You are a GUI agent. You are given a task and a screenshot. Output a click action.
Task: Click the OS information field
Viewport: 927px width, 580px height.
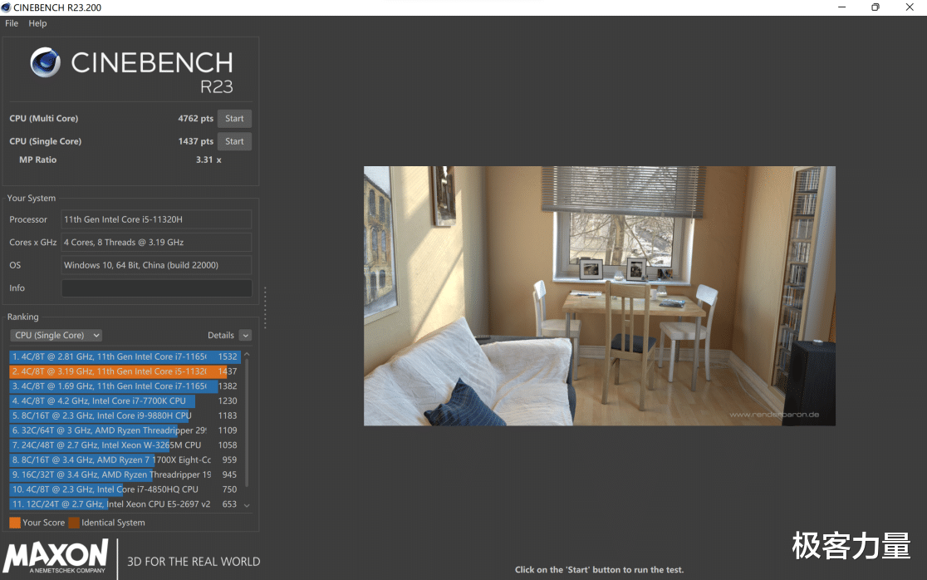[x=156, y=265]
